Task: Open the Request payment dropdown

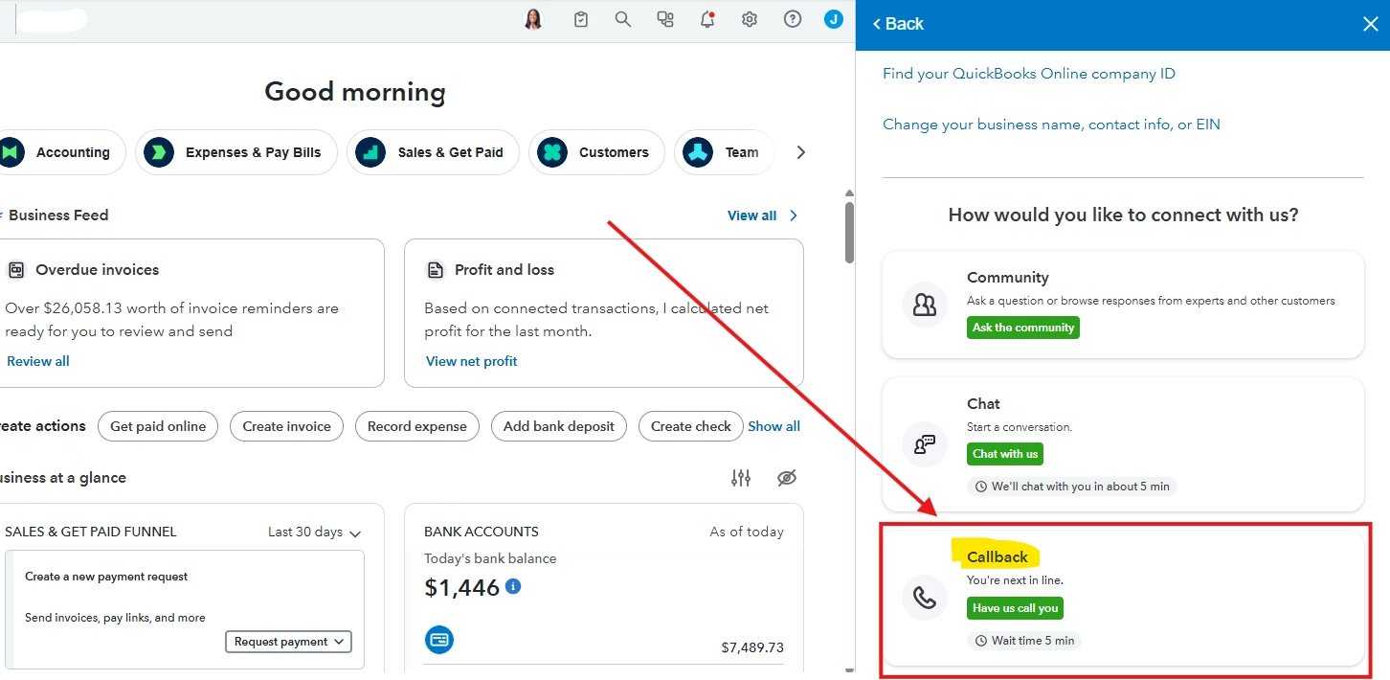Action: pos(288,642)
